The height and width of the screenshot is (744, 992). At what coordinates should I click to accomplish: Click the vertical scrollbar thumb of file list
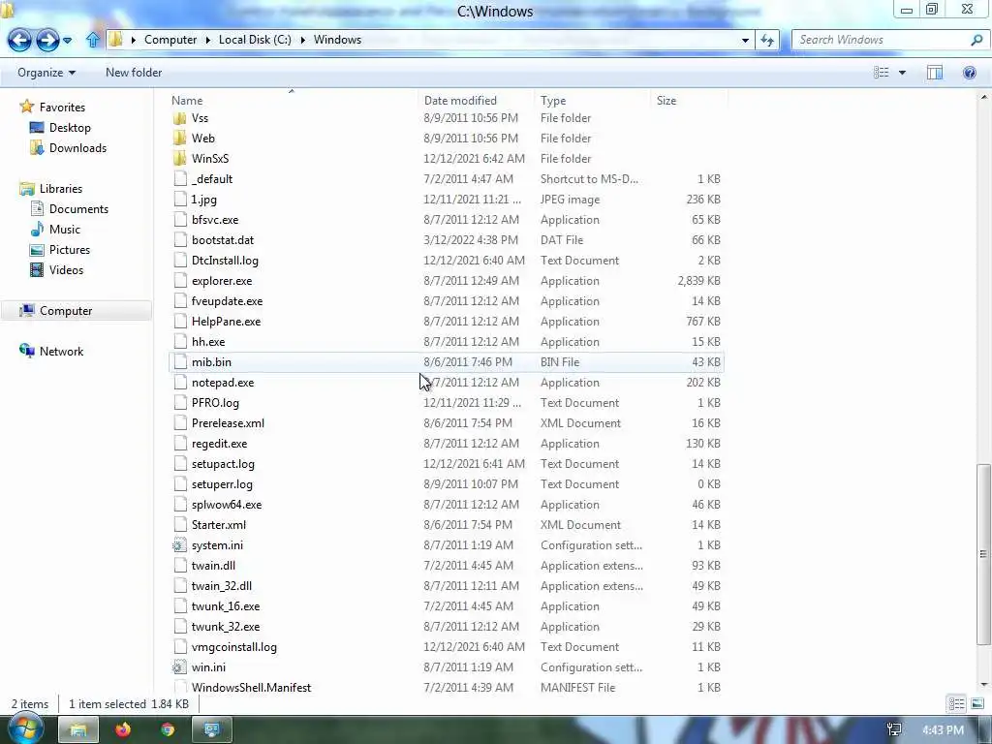983,555
